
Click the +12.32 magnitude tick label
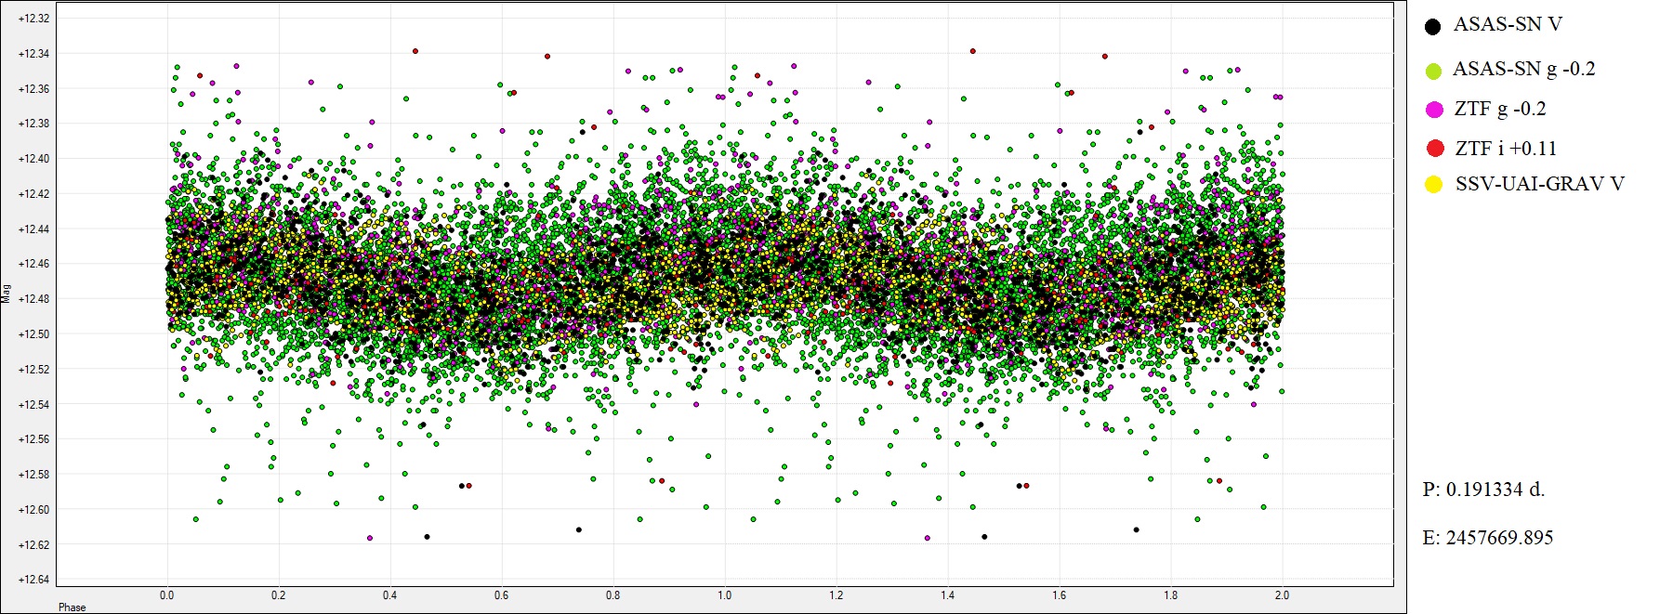click(33, 19)
